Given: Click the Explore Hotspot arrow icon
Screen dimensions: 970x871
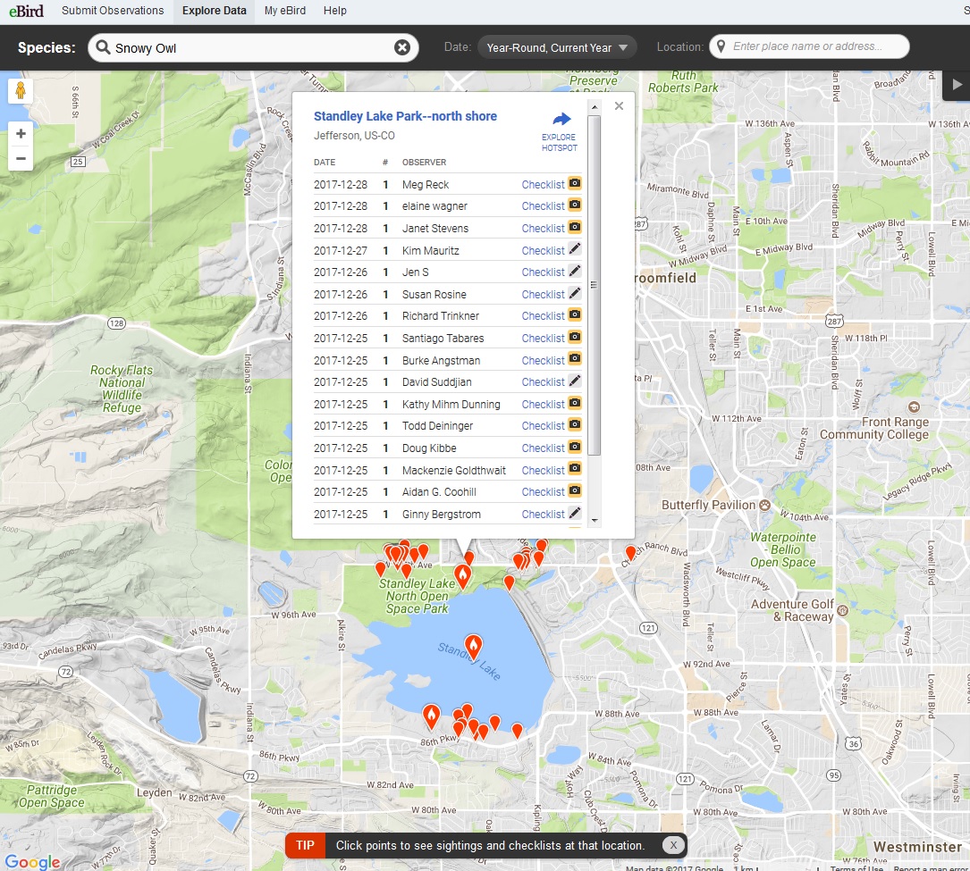Looking at the screenshot, I should pos(561,119).
